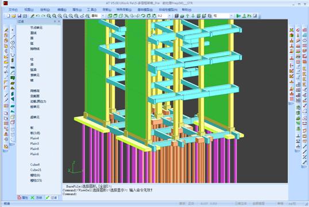
Task: Click the red G icon in the right toolbar
Action: 298,30
